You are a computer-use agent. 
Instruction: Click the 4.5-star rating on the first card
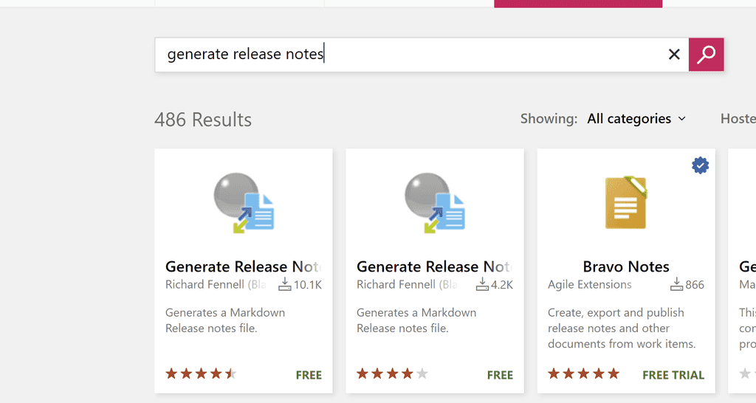pyautogui.click(x=201, y=373)
